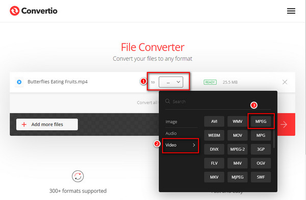This screenshot has height=200, width=306.
Task: Choose FLV format
Action: pyautogui.click(x=214, y=163)
